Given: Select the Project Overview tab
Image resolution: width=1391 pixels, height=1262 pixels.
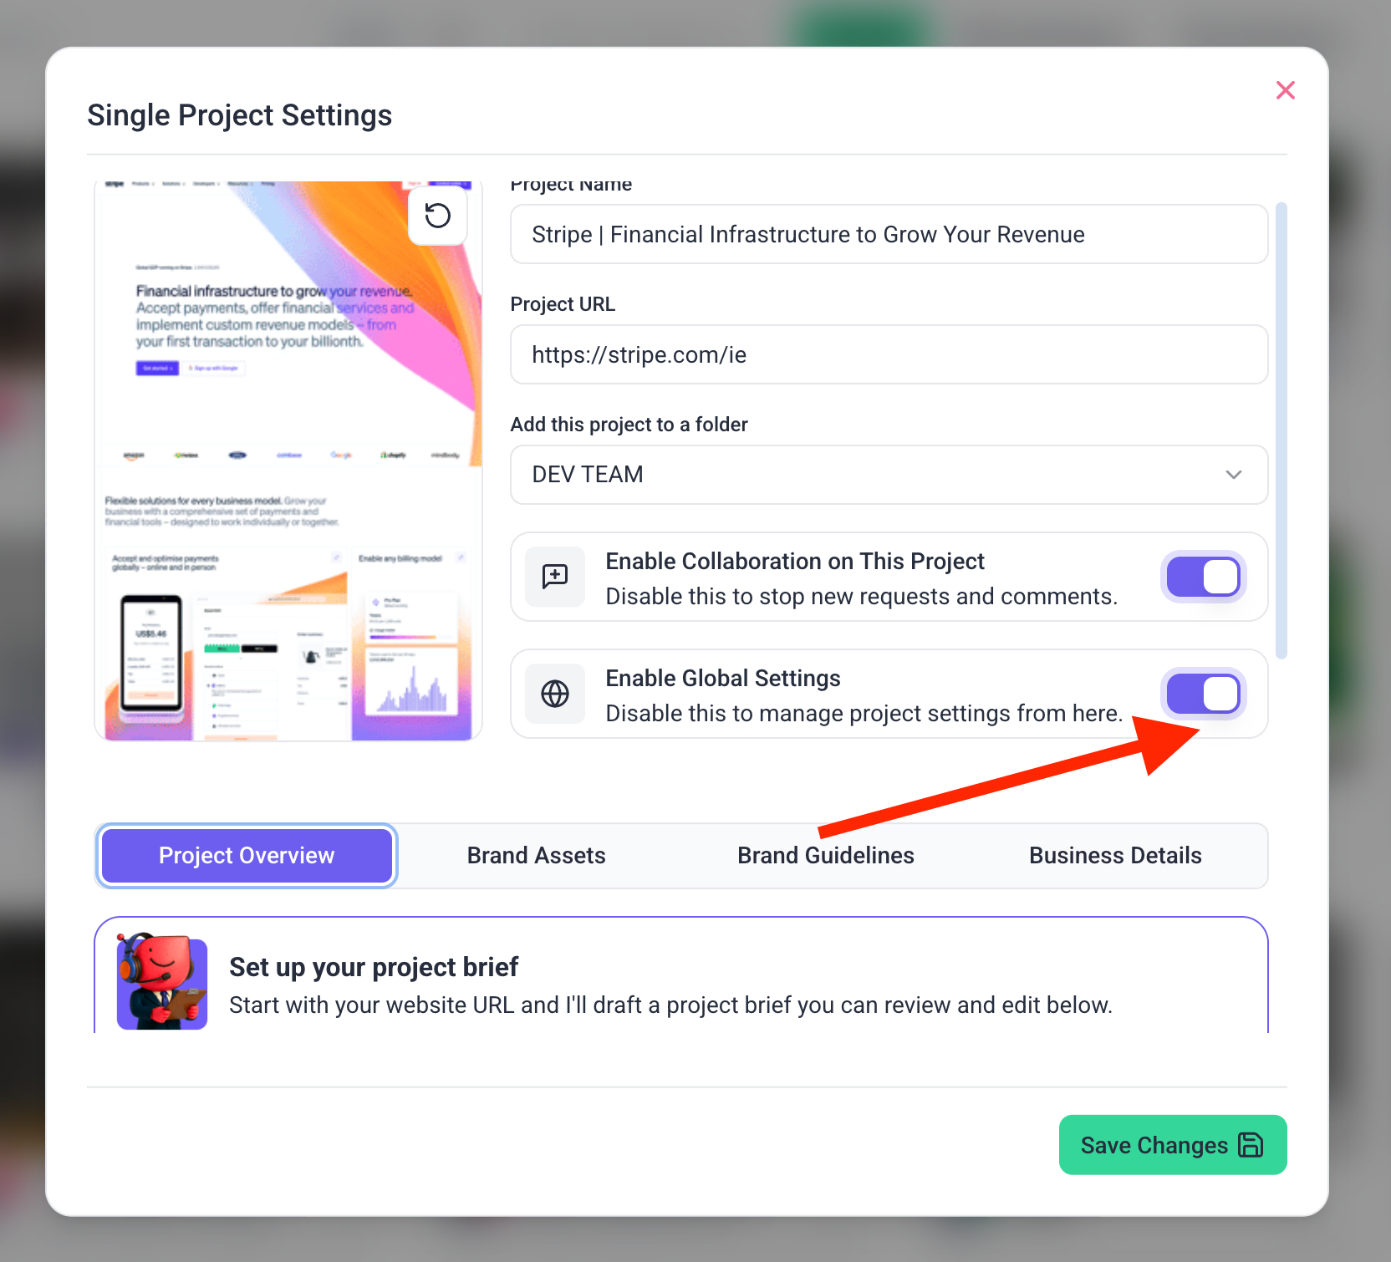Looking at the screenshot, I should pos(247,856).
